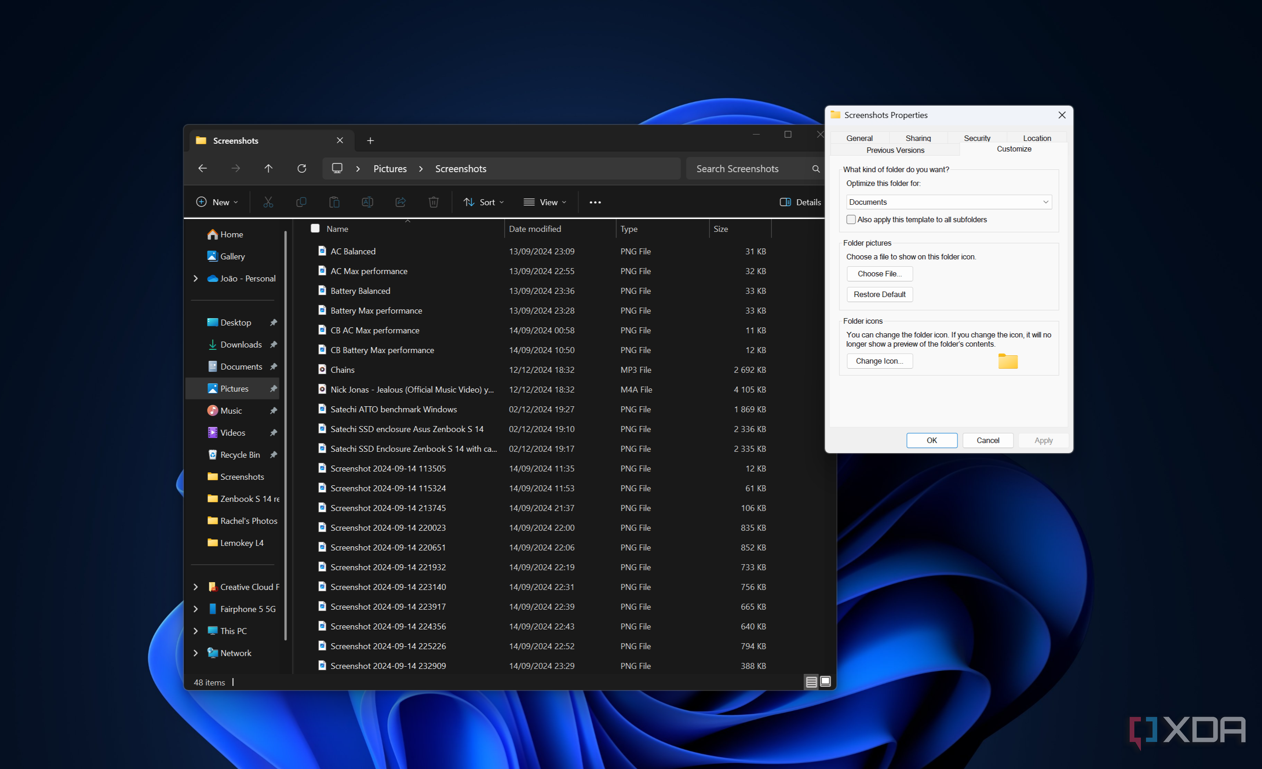The width and height of the screenshot is (1262, 769).
Task: Close the Screenshots Properties dialog
Action: [x=1062, y=115]
